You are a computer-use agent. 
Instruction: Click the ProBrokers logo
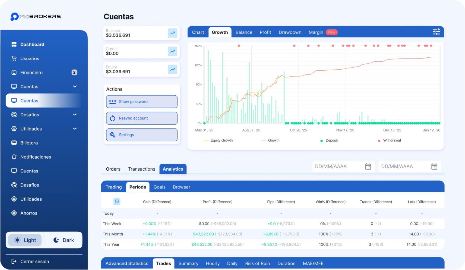[36, 16]
